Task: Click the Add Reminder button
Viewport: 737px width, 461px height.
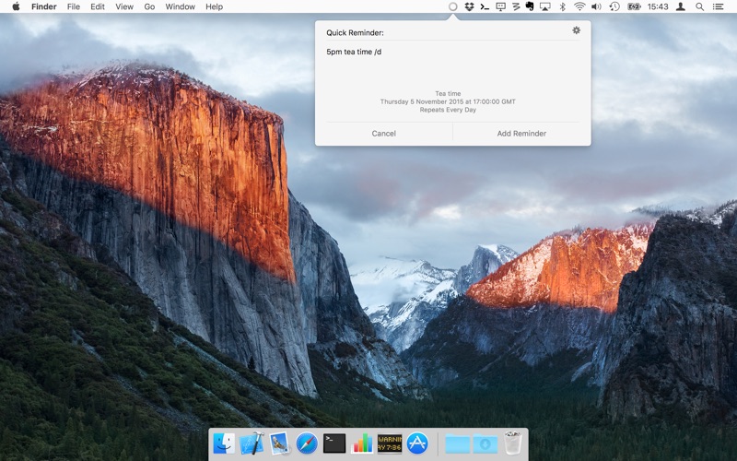Action: [521, 133]
